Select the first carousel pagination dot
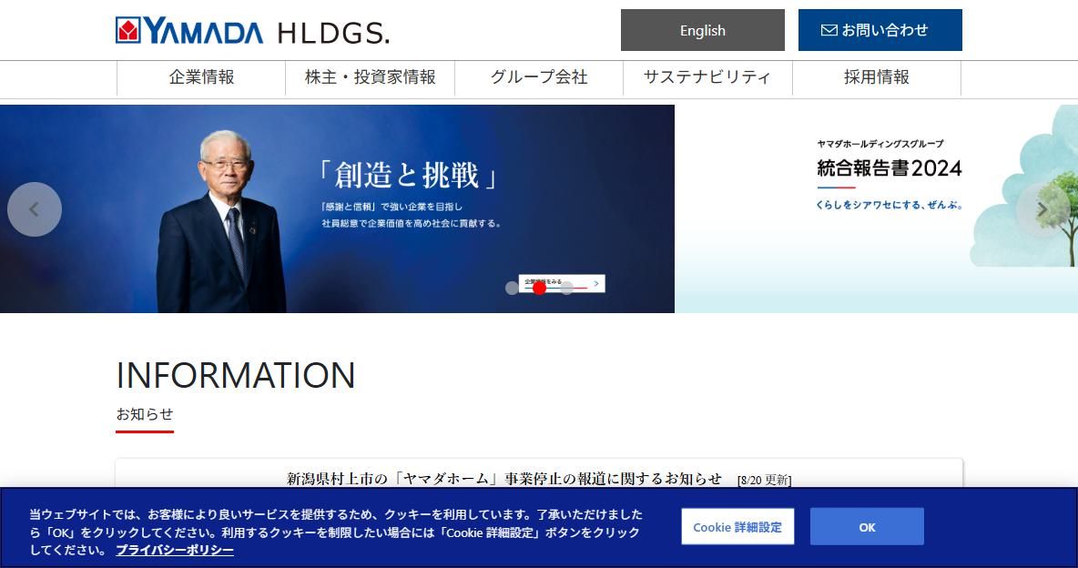Screen dimensions: 1078x568 512,289
